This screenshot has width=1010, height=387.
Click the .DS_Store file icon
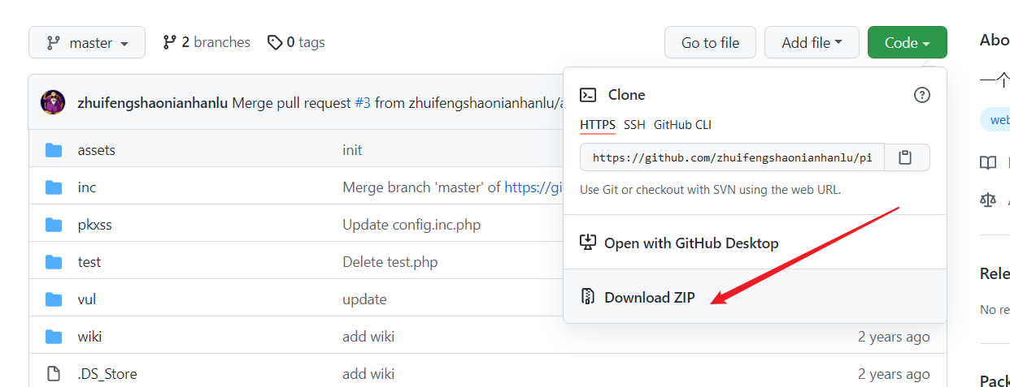coord(54,374)
